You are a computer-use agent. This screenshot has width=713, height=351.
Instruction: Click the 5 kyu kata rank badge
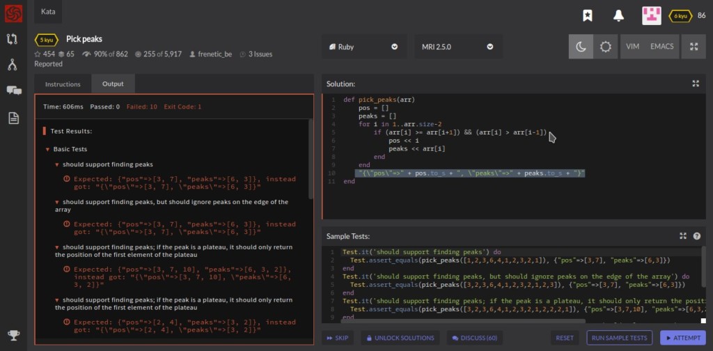pyautogui.click(x=47, y=40)
